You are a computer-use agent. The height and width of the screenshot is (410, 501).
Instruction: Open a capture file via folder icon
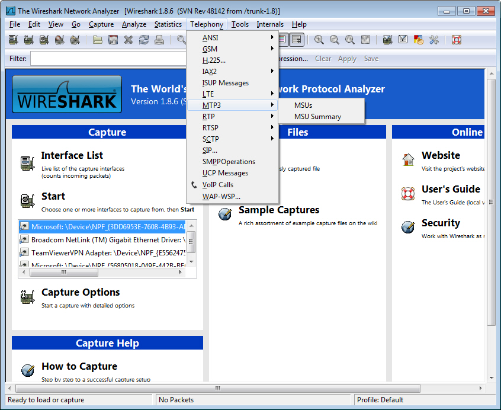point(98,40)
